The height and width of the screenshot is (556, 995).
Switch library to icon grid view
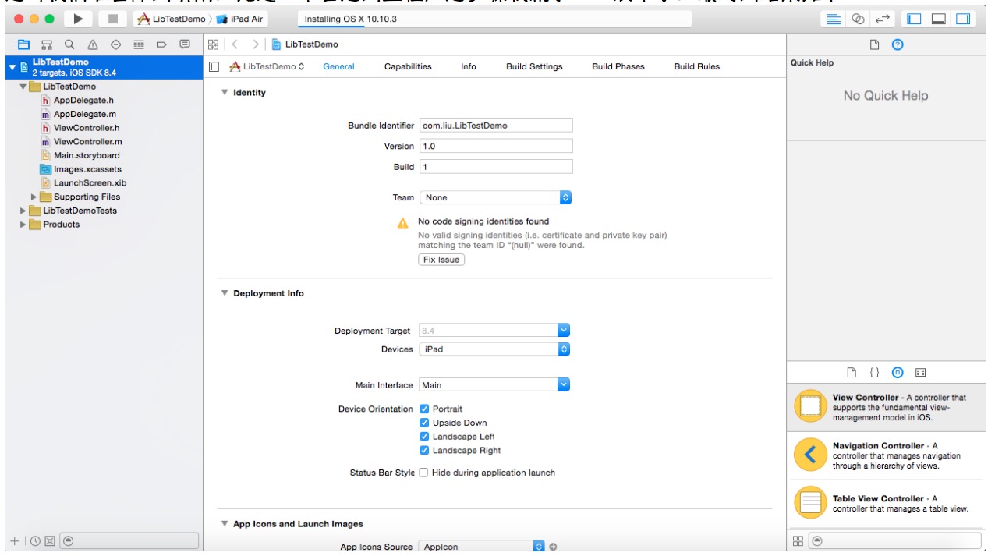tap(798, 540)
